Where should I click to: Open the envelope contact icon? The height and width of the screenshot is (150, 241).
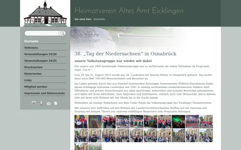coord(49,104)
